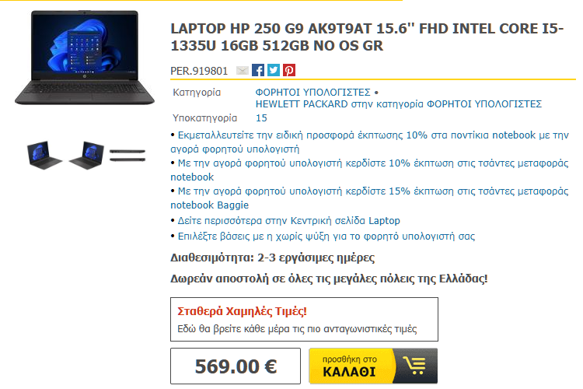
Task: Open the main HP 250 G9 product image
Action: (x=85, y=58)
